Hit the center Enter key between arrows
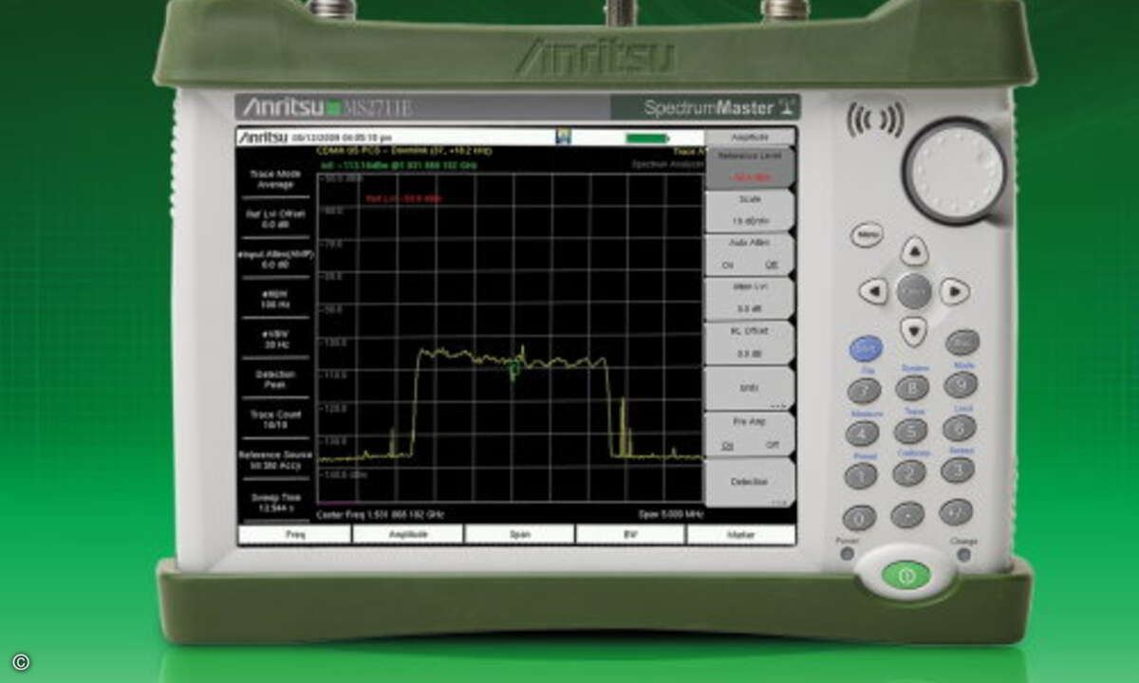This screenshot has width=1139, height=683. click(914, 291)
